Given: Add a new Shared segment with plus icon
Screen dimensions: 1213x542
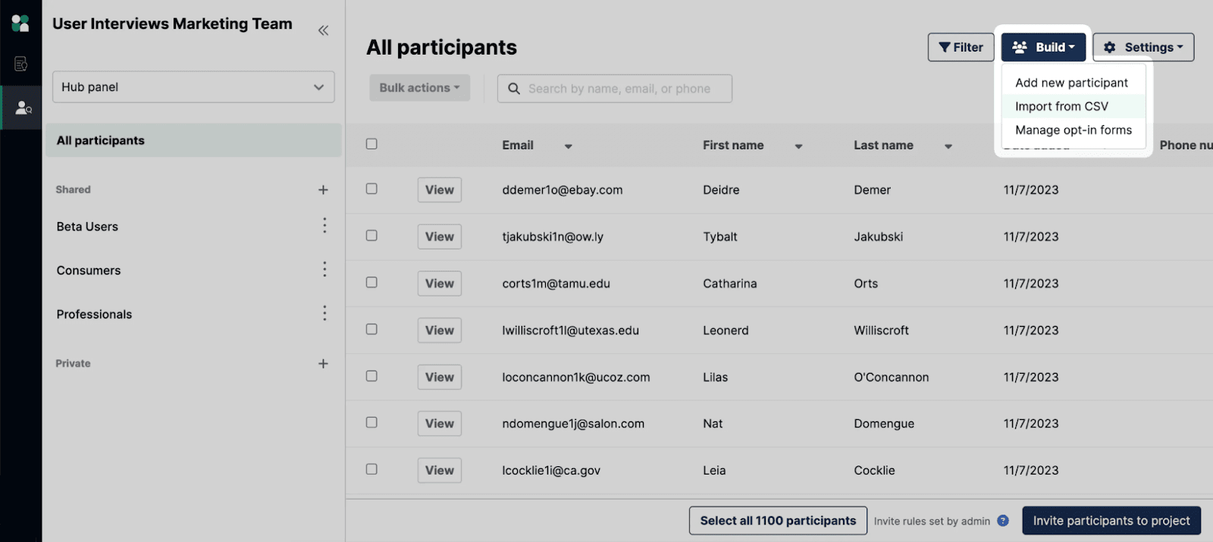Looking at the screenshot, I should 323,190.
